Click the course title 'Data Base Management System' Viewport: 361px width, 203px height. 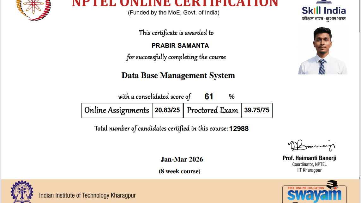tap(178, 75)
